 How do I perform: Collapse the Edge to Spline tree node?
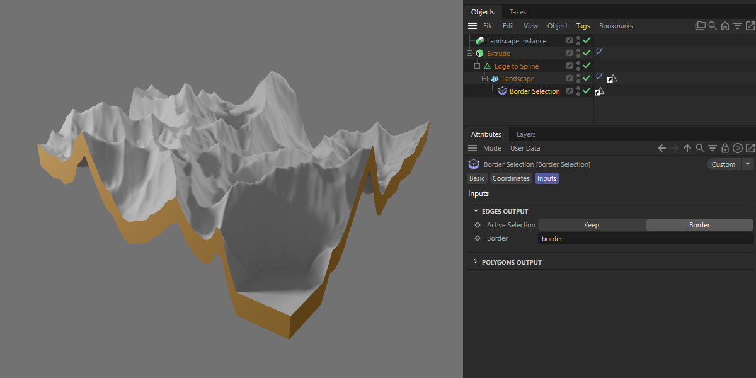478,66
